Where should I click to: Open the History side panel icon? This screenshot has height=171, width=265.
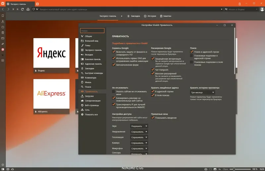coord(3,27)
